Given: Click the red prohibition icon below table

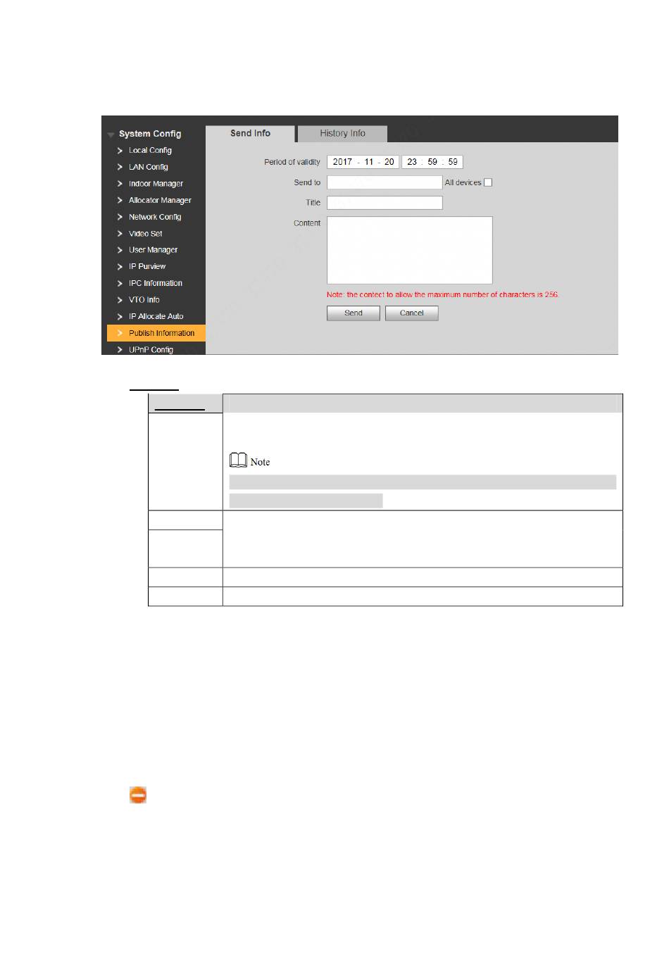Looking at the screenshot, I should [138, 796].
